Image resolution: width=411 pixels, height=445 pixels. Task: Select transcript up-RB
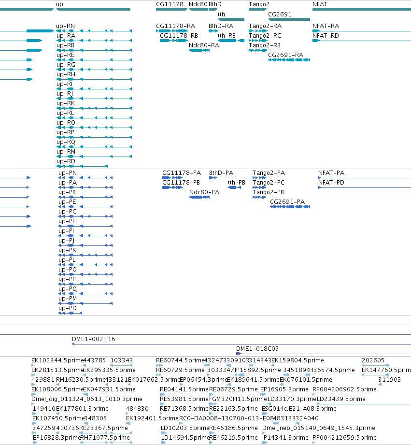pos(65,45)
